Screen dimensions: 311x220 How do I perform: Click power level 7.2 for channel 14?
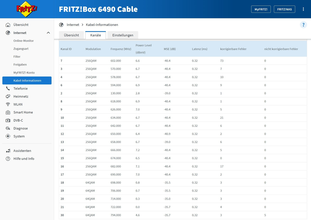138,150
